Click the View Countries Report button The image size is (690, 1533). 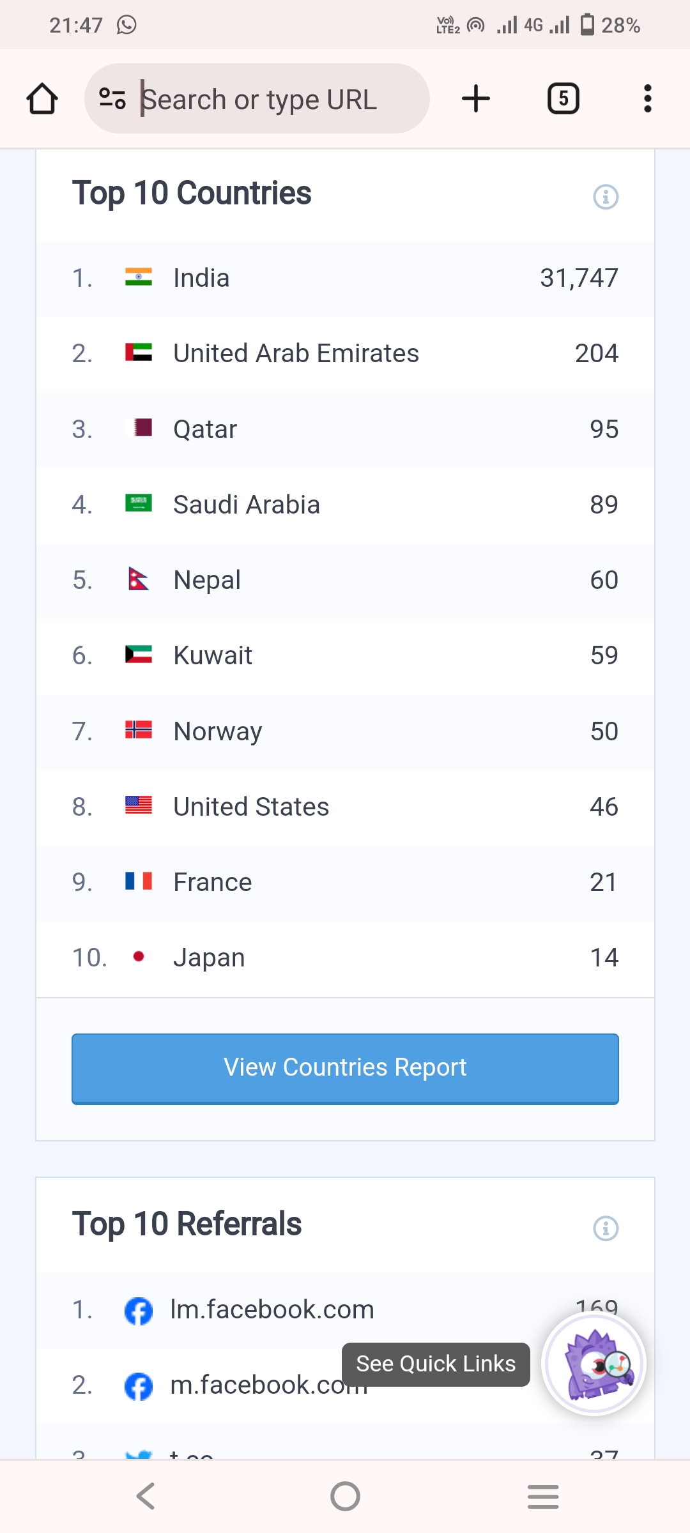(345, 1068)
